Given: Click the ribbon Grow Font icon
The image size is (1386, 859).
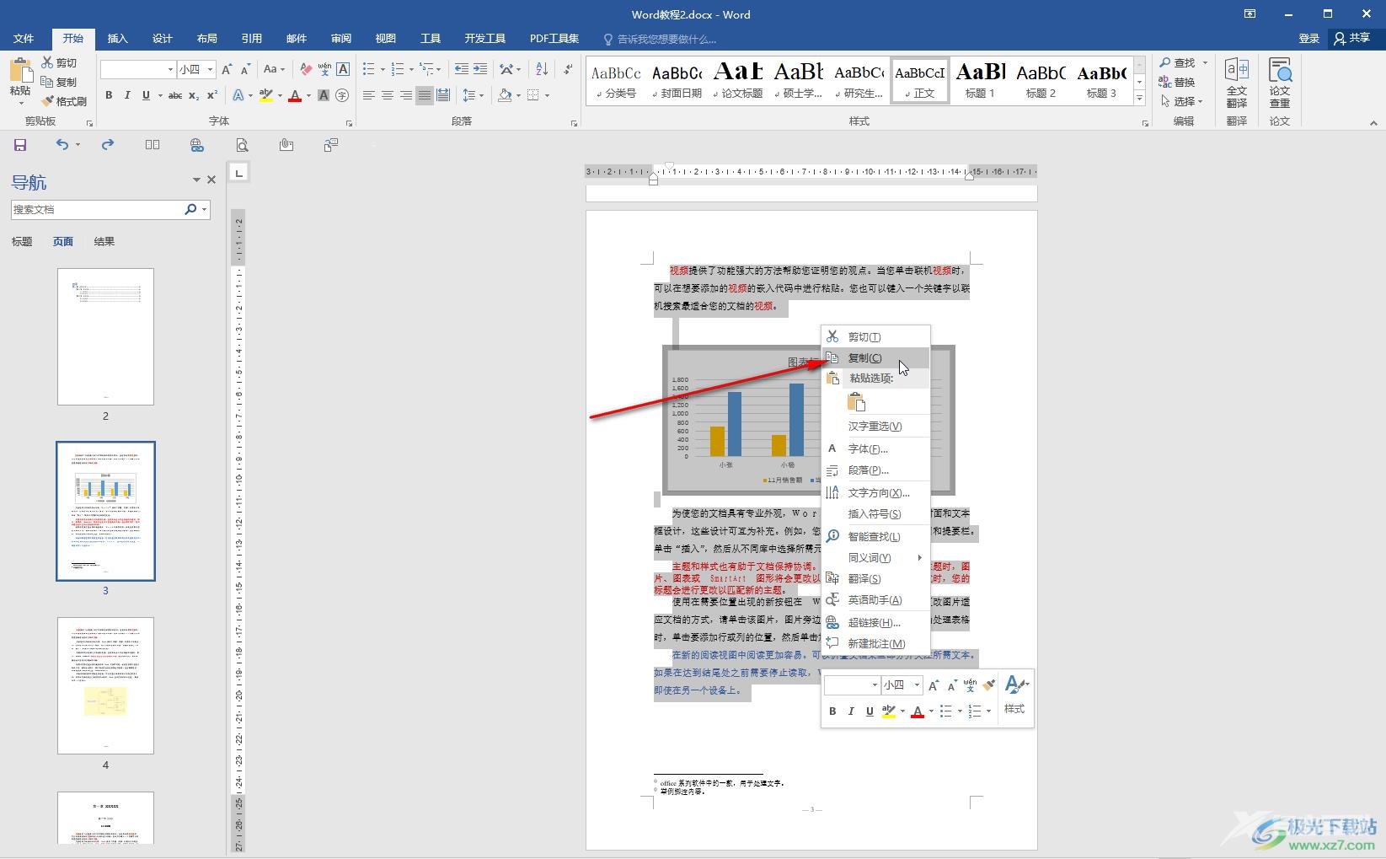Looking at the screenshot, I should click(227, 69).
